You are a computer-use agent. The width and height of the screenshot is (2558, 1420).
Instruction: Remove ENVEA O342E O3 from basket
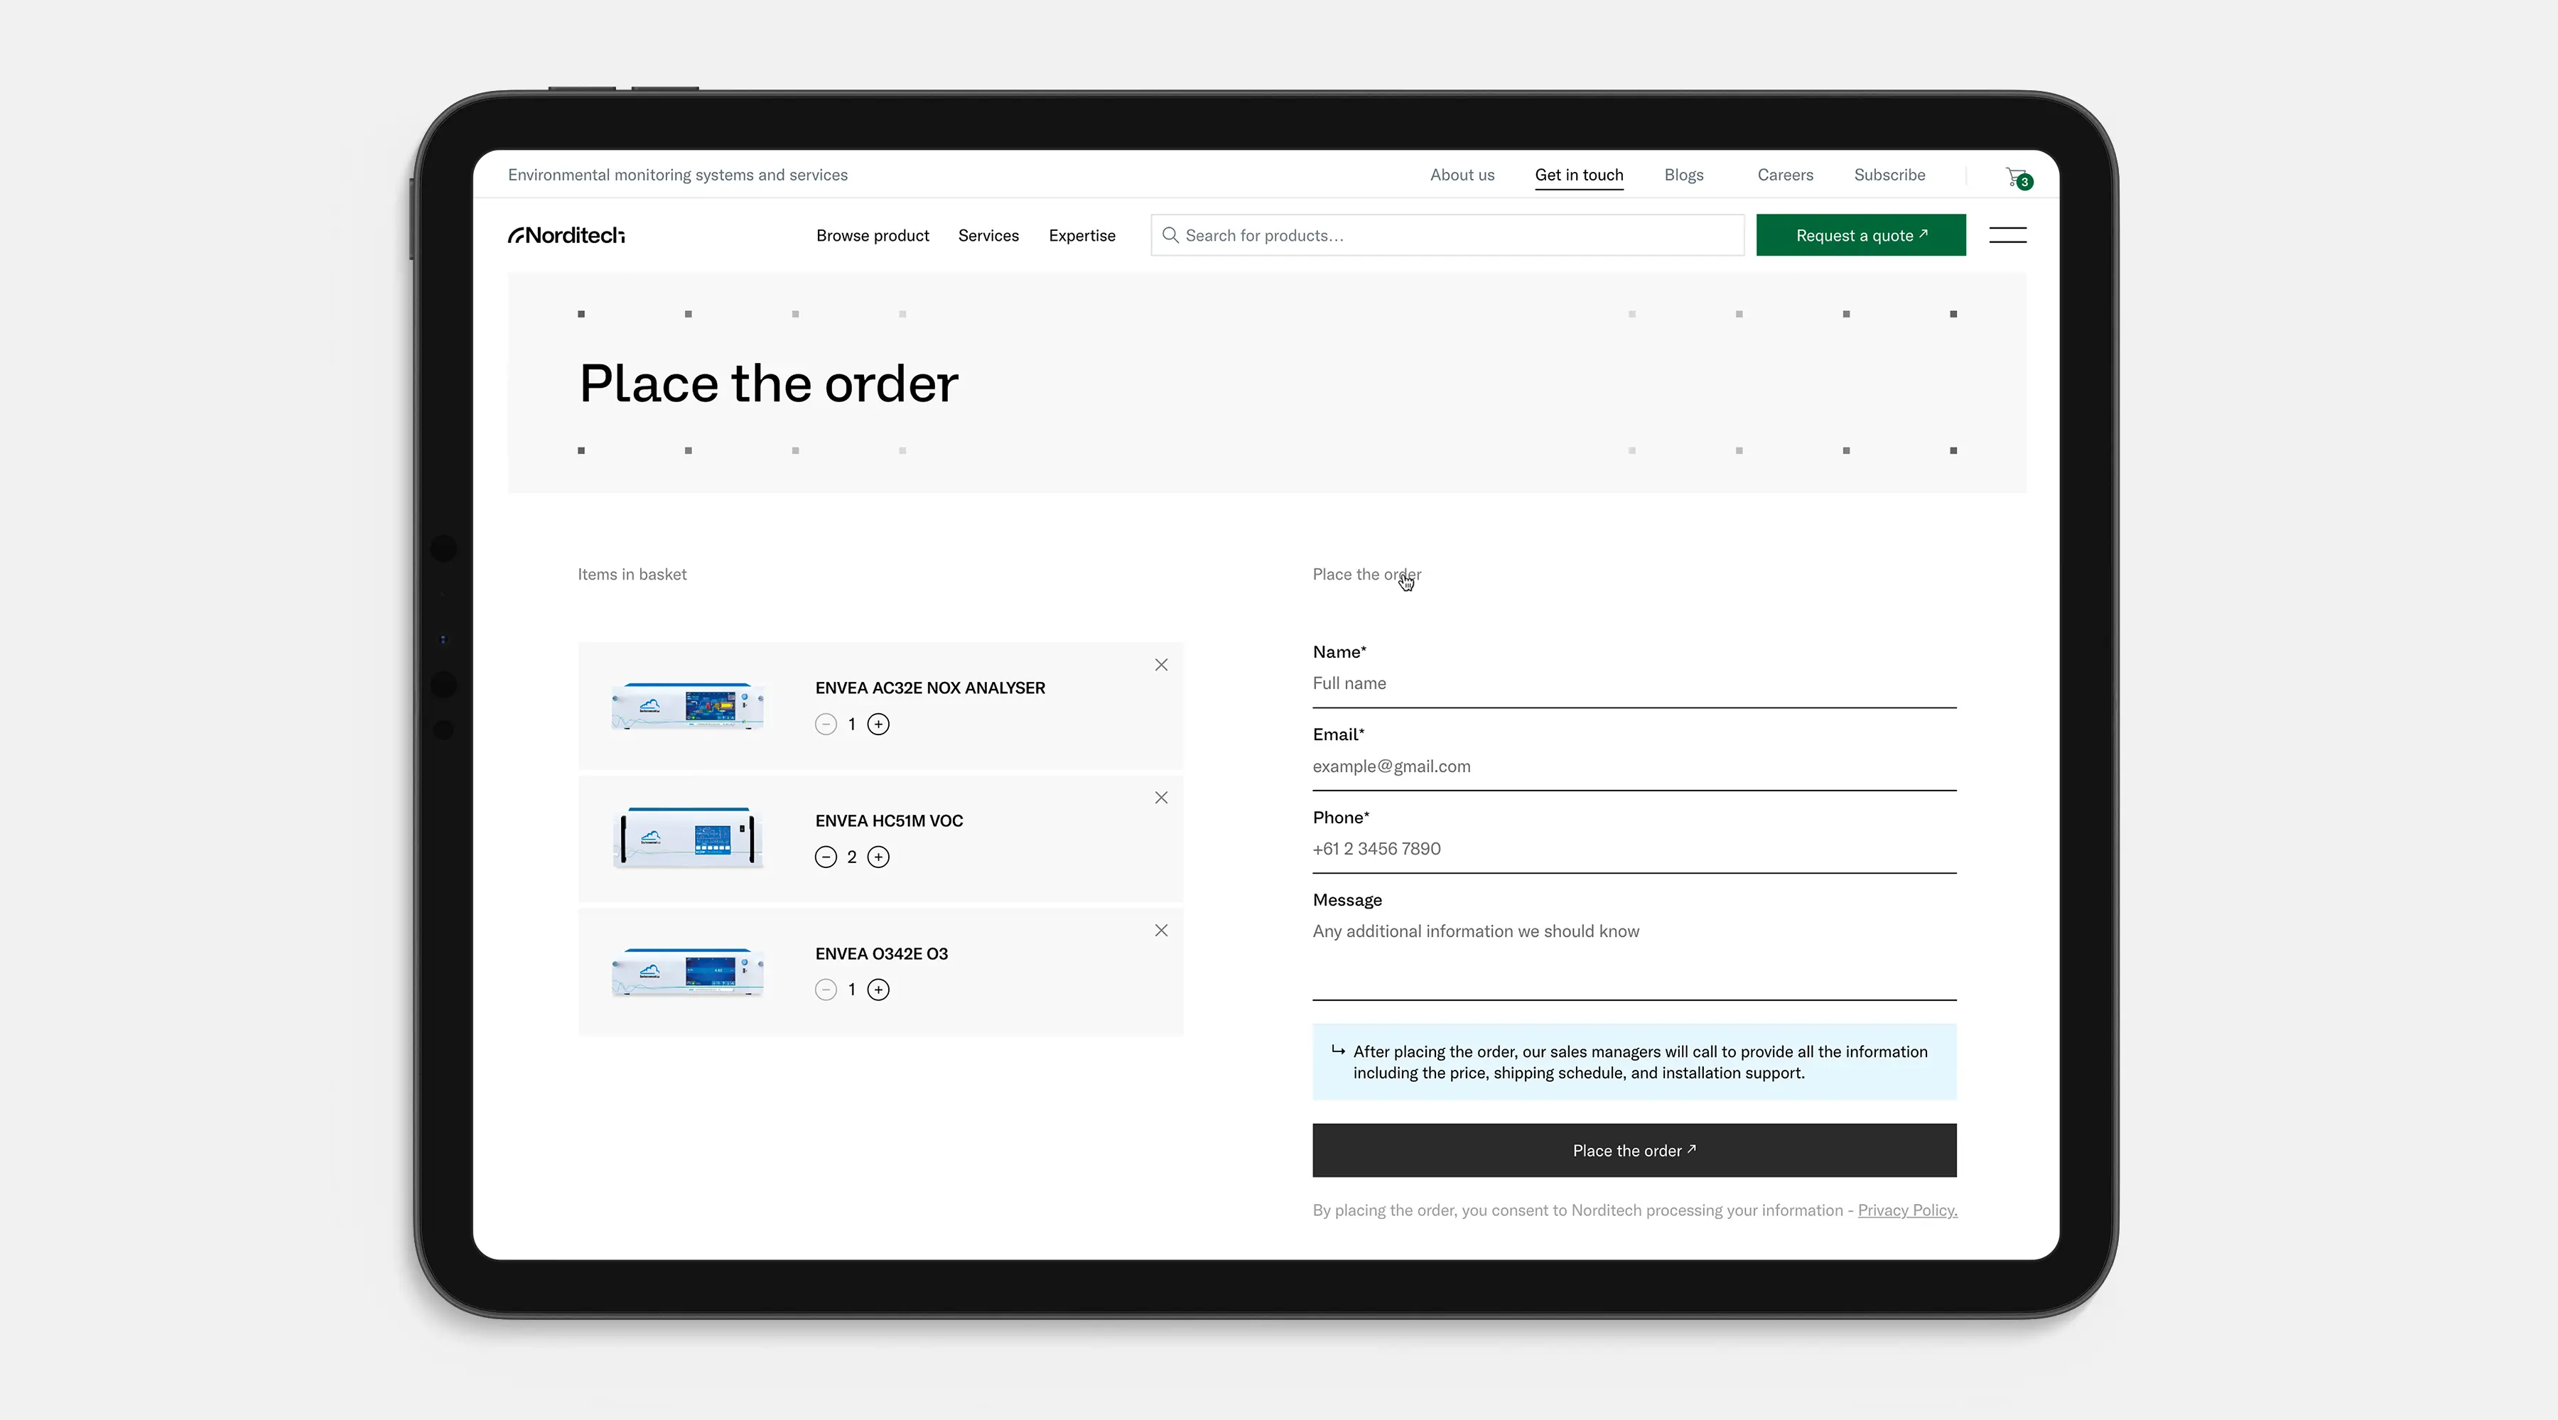click(x=1161, y=931)
